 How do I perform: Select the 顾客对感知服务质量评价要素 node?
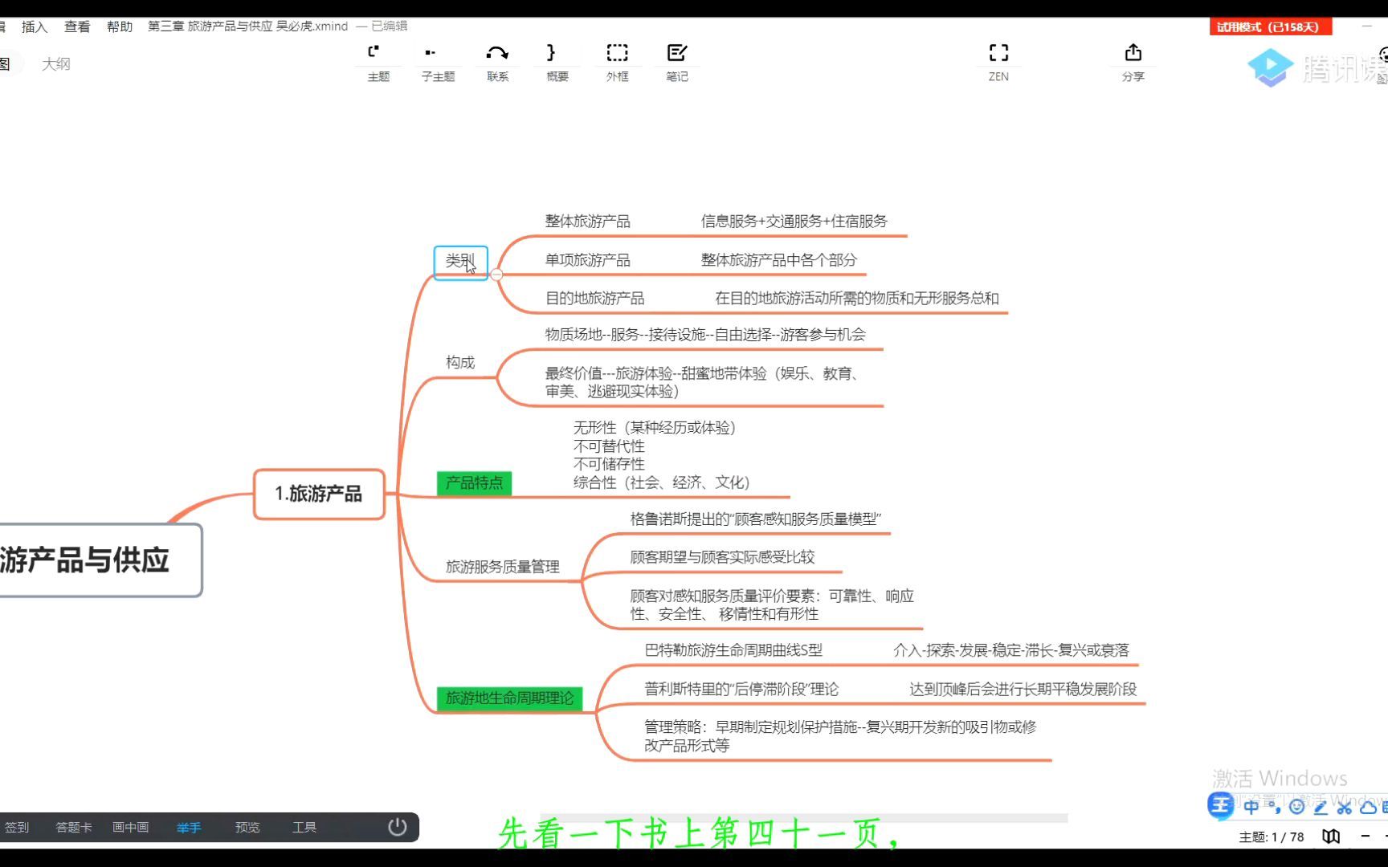[772, 605]
